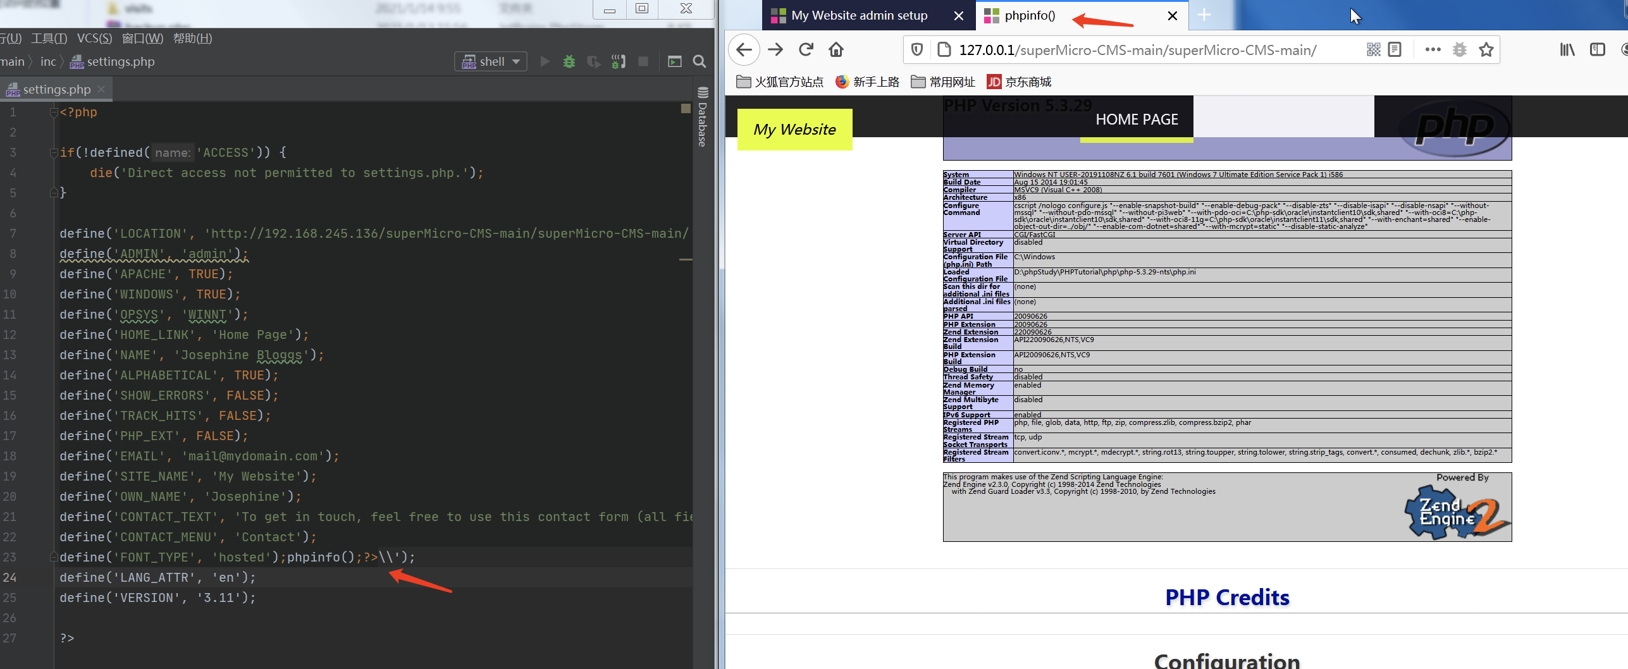
Task: Click the green Debug bug icon in the IDE
Action: (x=569, y=61)
